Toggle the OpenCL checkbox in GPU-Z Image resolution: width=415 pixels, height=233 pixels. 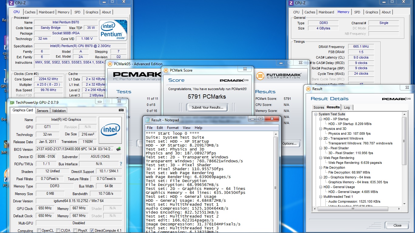[x=39, y=231]
